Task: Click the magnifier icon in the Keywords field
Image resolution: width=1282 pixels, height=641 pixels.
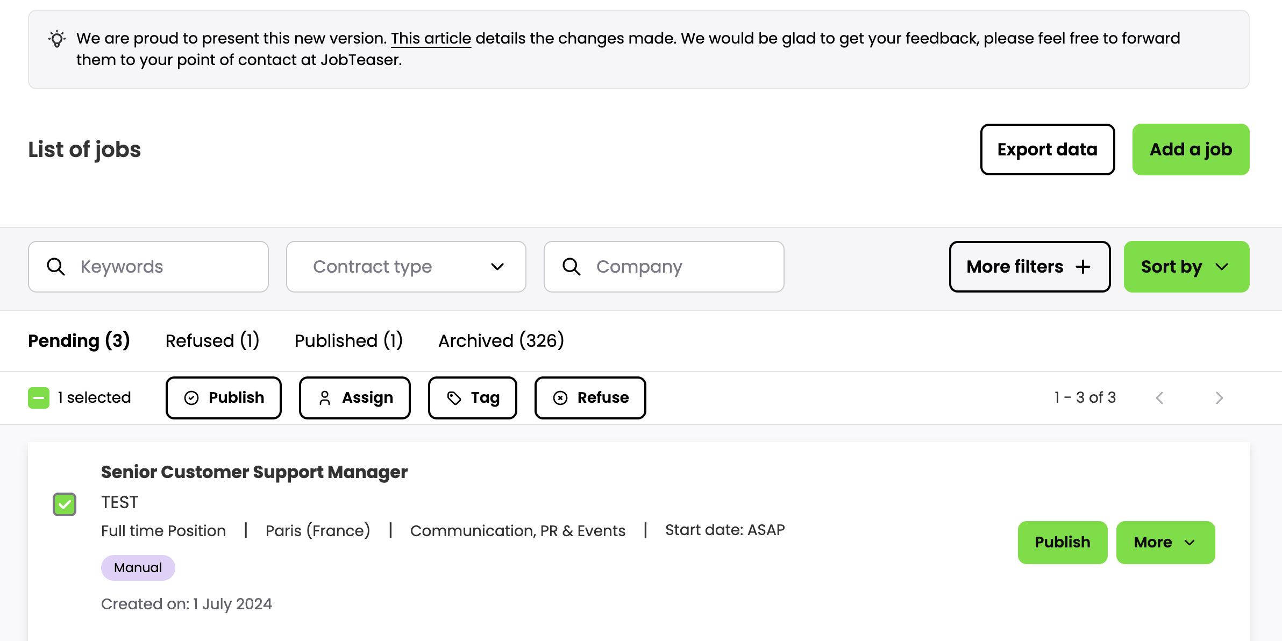Action: 56,267
